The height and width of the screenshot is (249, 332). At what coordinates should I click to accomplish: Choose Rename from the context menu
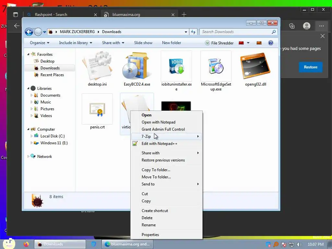point(166,225)
